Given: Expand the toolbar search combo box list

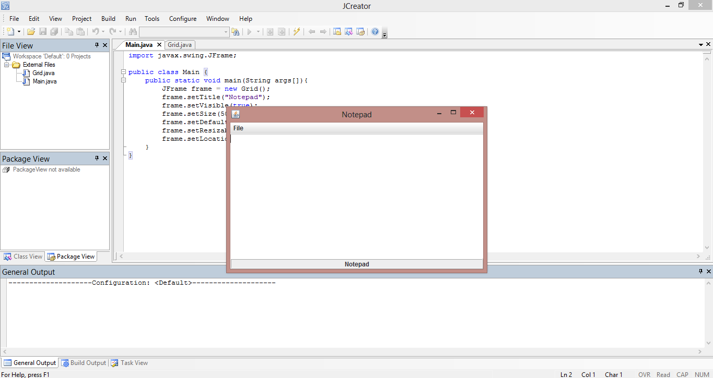Looking at the screenshot, I should [226, 32].
